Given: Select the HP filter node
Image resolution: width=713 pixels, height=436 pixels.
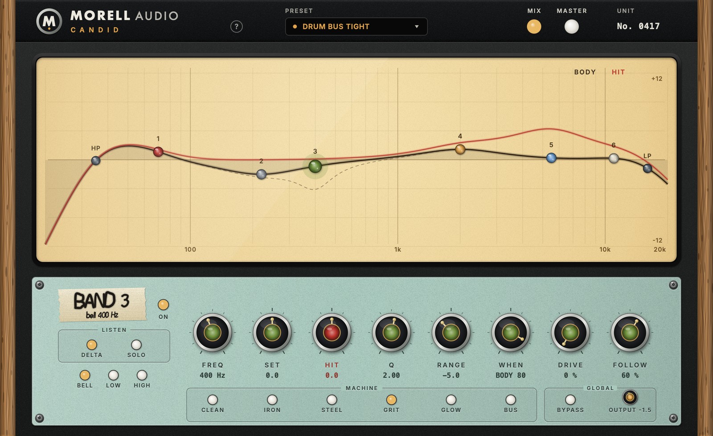Looking at the screenshot, I should click(96, 161).
